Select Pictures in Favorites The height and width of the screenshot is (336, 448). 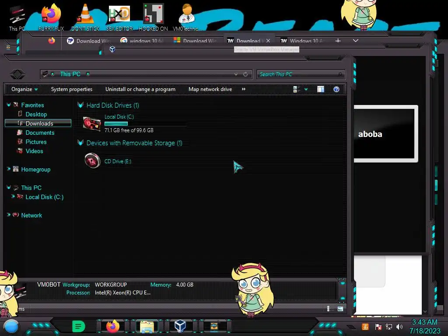(36, 142)
